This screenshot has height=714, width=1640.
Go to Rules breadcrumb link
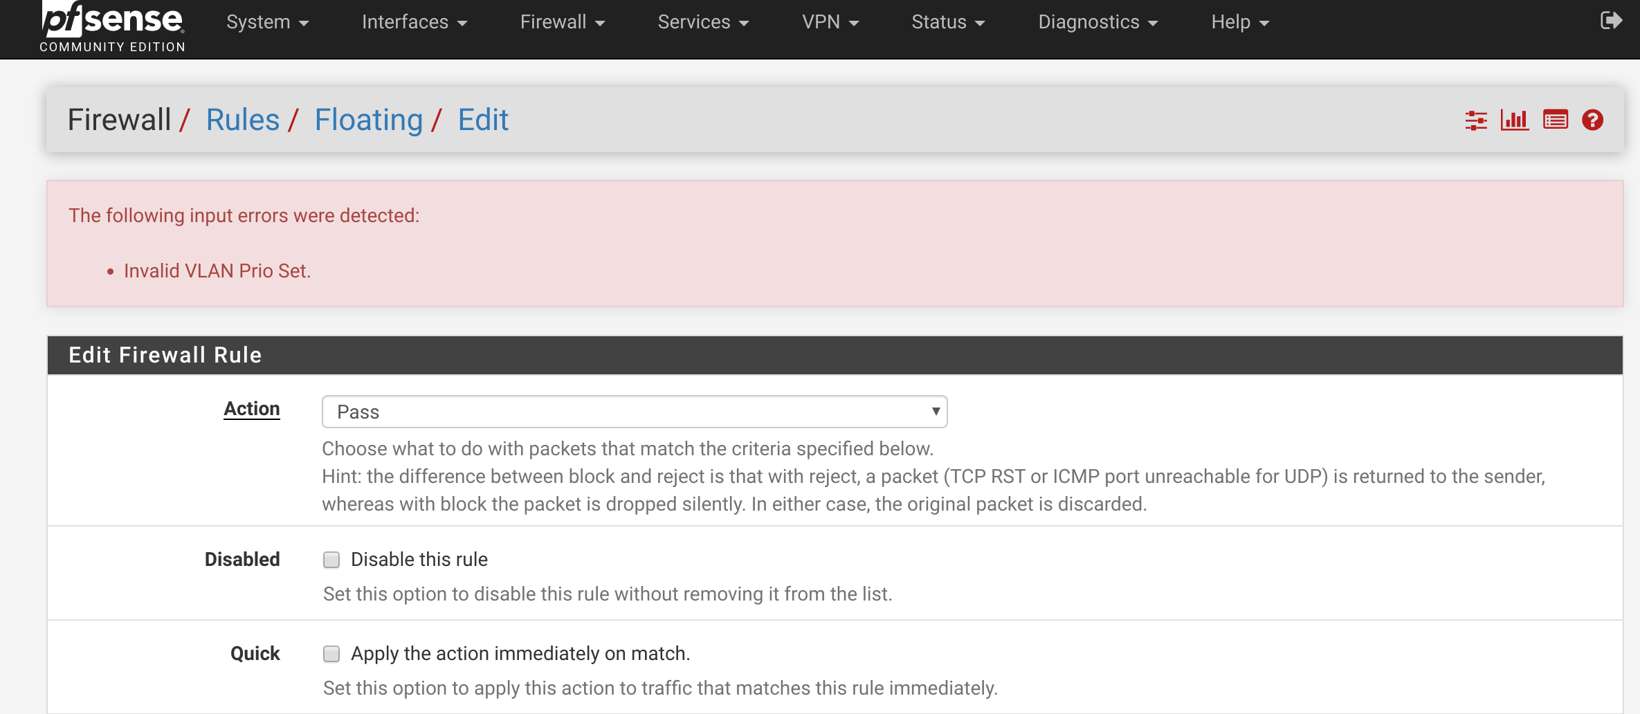point(243,120)
